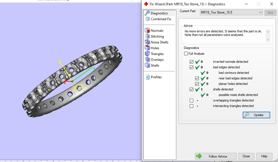Click the red cross Fix Wizard title icon
The height and width of the screenshot is (162, 278).
tap(146, 4)
